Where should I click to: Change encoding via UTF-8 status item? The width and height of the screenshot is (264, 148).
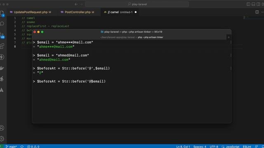coord(214,146)
